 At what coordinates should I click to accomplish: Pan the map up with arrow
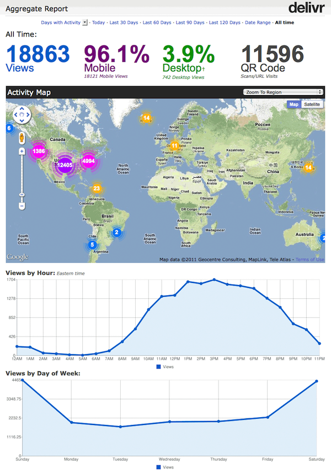click(x=22, y=109)
